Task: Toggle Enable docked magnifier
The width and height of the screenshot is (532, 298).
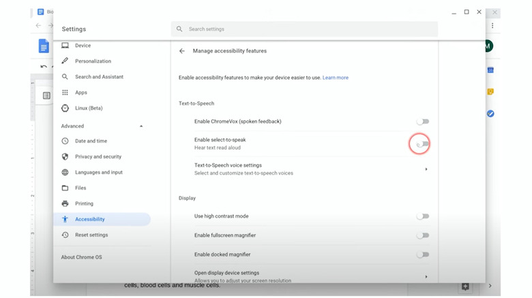Action: [x=423, y=254]
